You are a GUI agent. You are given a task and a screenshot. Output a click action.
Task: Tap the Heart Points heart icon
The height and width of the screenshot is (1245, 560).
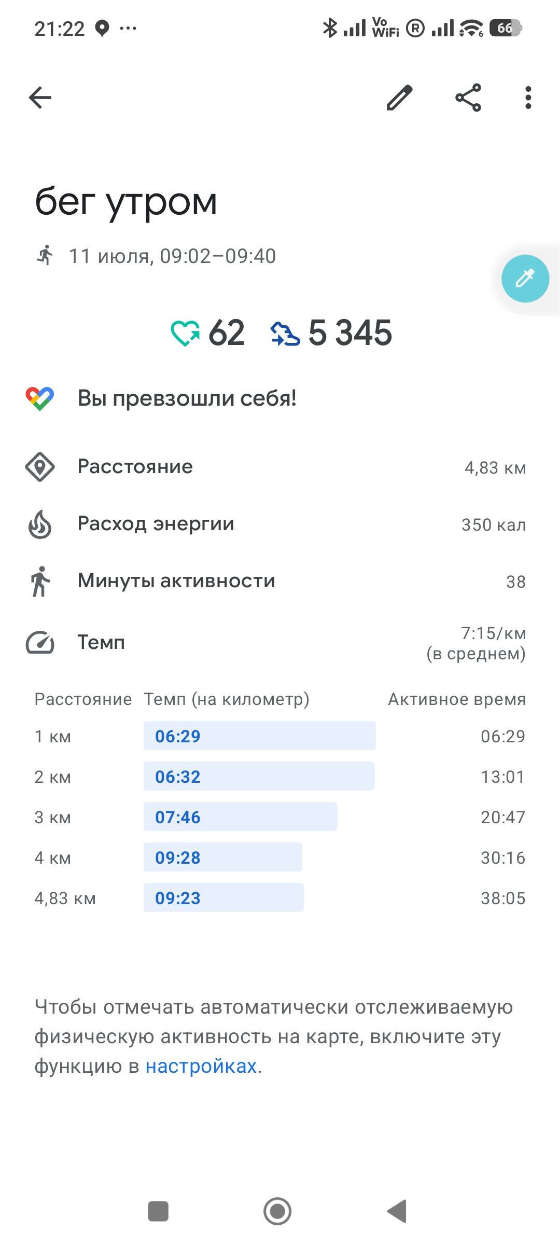coord(185,333)
